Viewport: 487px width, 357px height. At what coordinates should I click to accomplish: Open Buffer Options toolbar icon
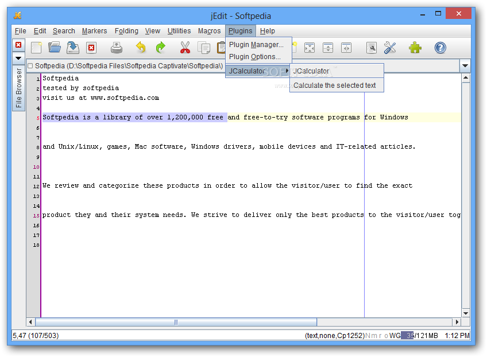click(x=372, y=48)
